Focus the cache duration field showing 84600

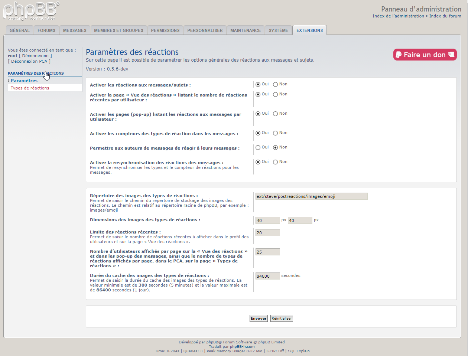(267, 276)
